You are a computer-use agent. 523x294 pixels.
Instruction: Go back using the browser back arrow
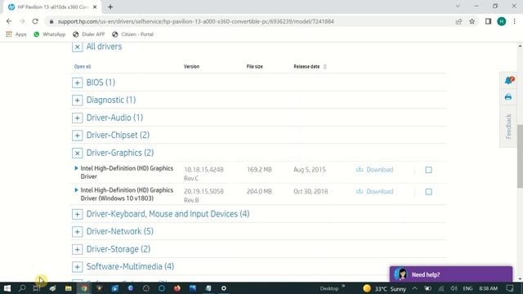pos(9,21)
